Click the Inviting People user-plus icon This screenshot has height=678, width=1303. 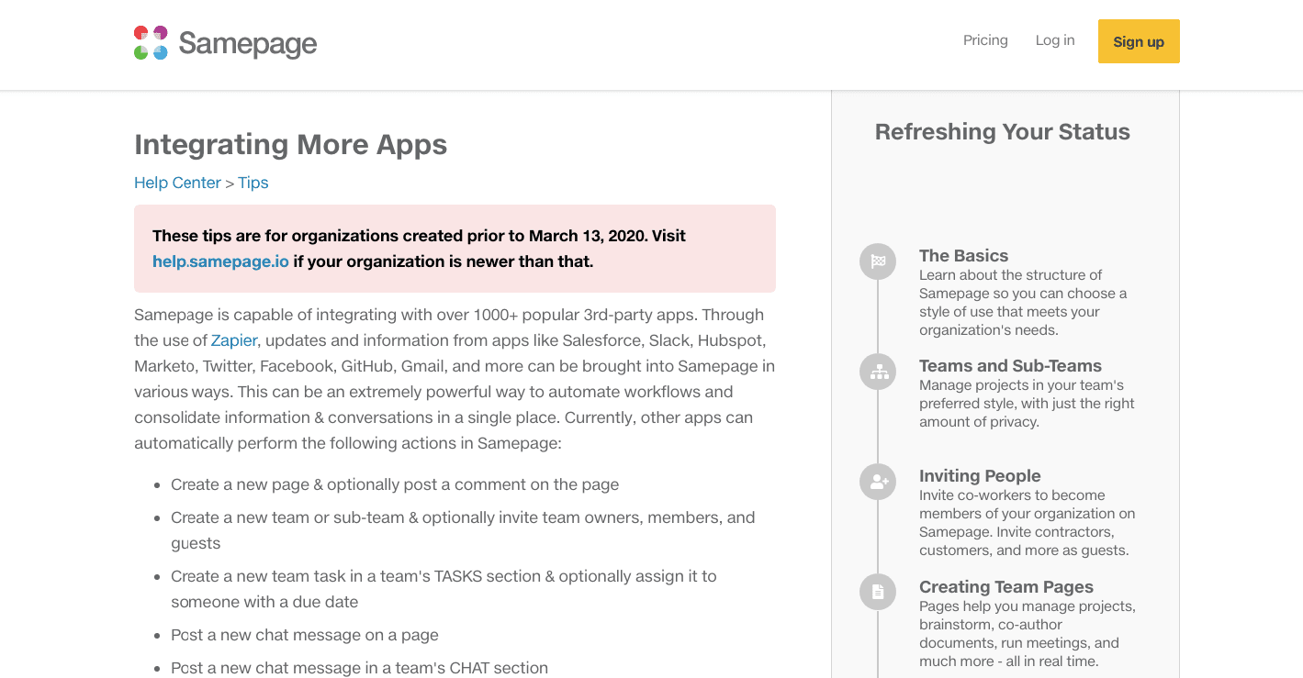(878, 482)
